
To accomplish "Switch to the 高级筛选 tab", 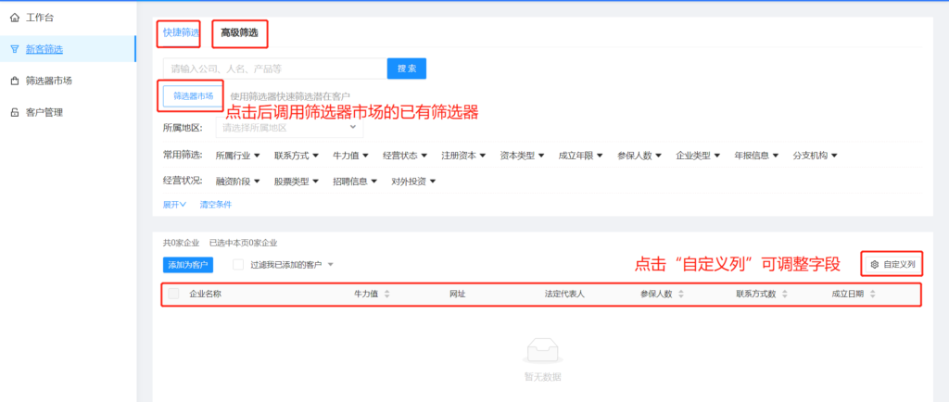I will pyautogui.click(x=240, y=33).
